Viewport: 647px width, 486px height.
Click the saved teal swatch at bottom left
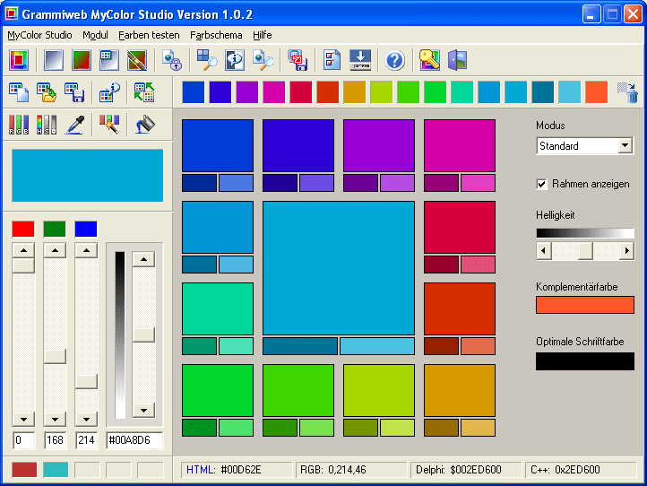click(x=56, y=470)
